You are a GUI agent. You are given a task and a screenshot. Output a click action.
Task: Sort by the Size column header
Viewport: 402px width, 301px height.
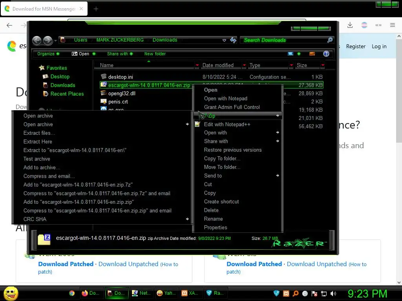tap(307, 65)
